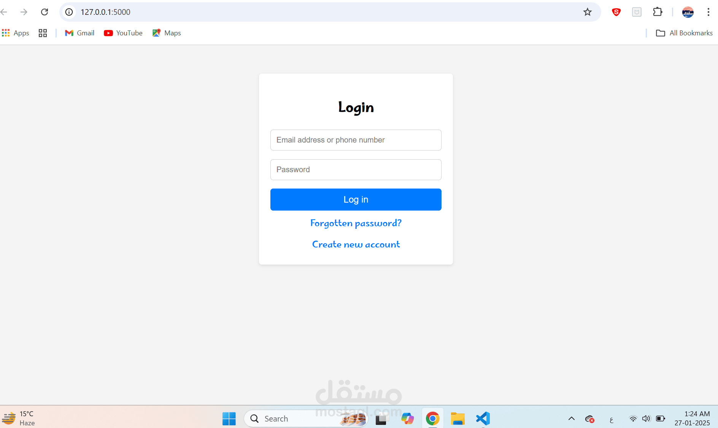Click the blue Log in button

[356, 200]
